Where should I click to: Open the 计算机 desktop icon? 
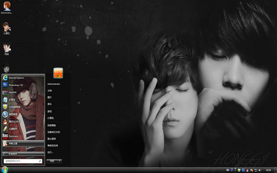tap(6, 28)
